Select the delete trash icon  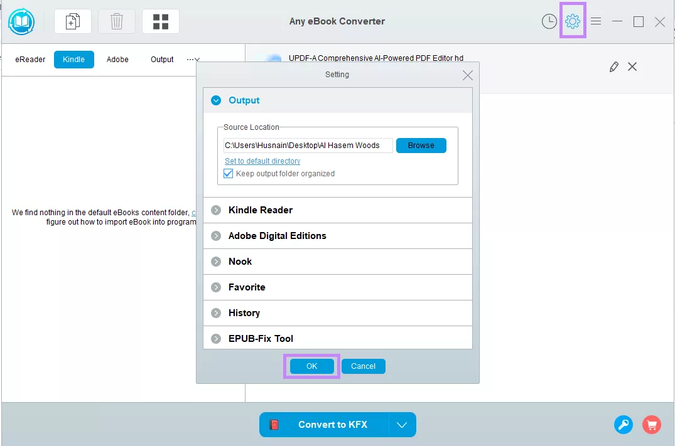[116, 21]
